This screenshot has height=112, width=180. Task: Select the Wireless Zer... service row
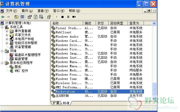coord(97,83)
